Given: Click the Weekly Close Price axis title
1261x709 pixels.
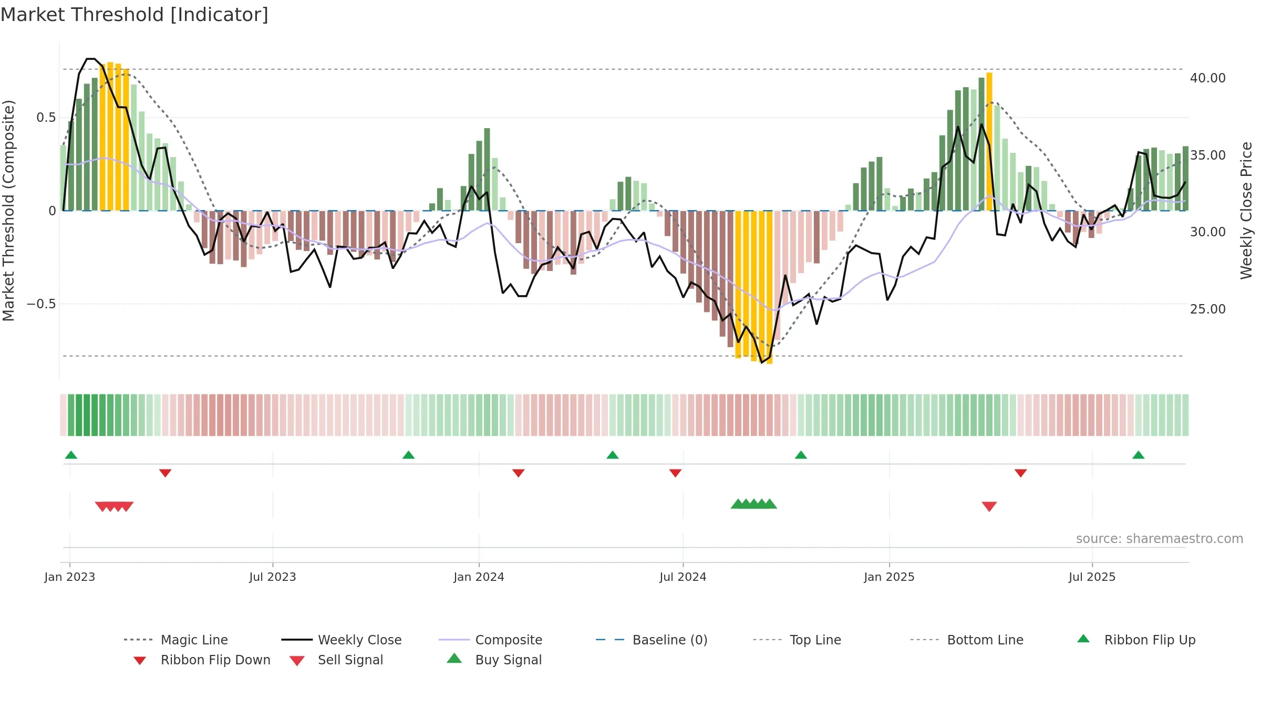Looking at the screenshot, I should click(1246, 211).
